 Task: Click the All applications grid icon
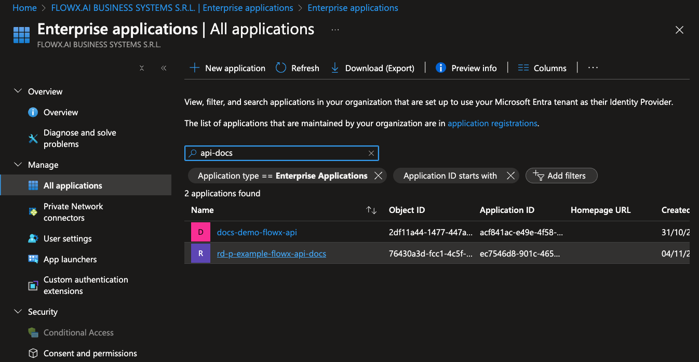pos(33,185)
